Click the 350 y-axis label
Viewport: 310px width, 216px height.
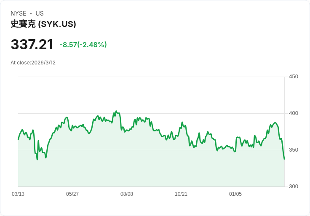point(293,150)
